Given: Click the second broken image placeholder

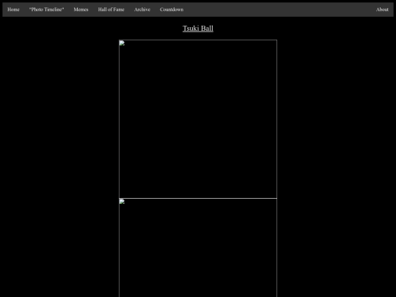Looking at the screenshot, I should (198, 248).
